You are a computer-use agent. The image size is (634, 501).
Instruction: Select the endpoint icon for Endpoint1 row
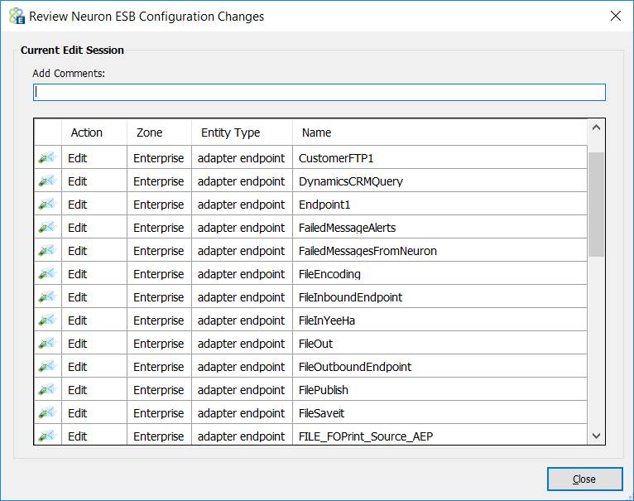[47, 204]
